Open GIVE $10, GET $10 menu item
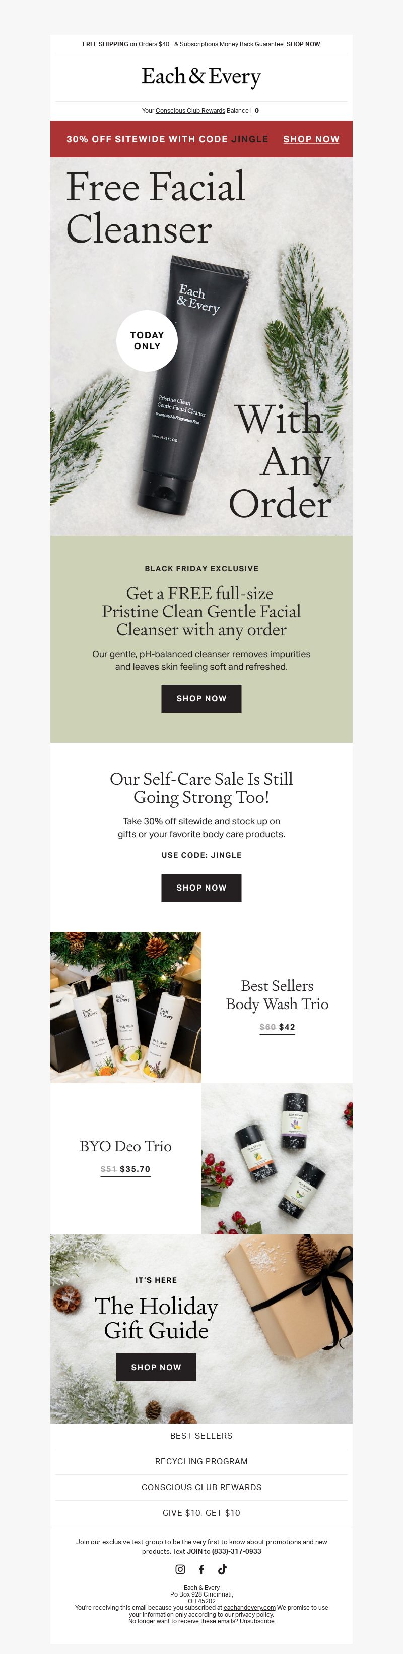 pos(201,1513)
